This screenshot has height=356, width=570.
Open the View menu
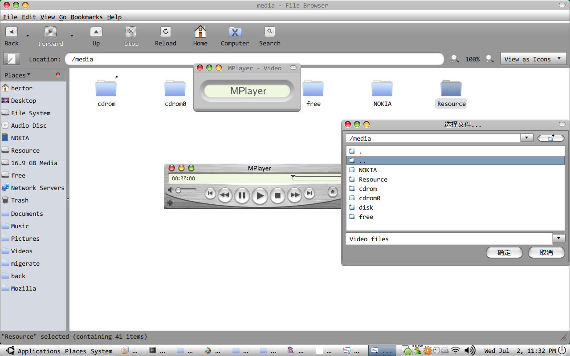pyautogui.click(x=48, y=17)
